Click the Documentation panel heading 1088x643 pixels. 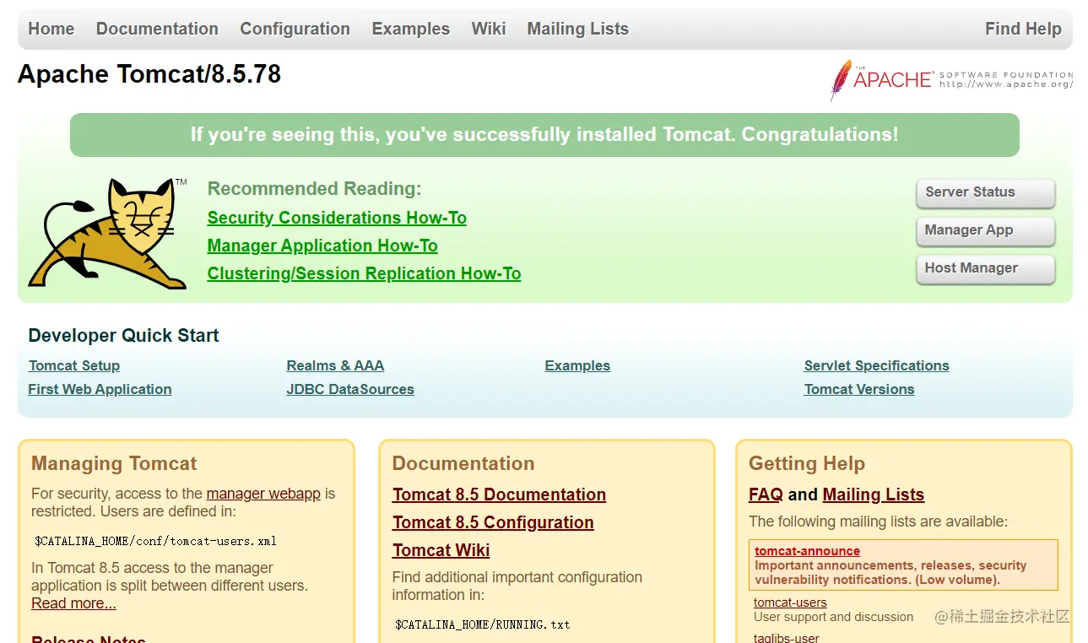pos(463,463)
